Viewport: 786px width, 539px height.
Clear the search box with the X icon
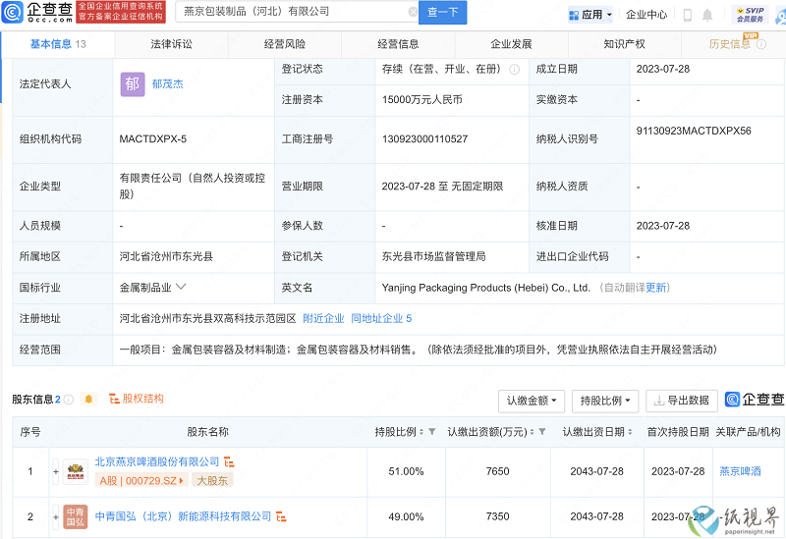(x=413, y=12)
